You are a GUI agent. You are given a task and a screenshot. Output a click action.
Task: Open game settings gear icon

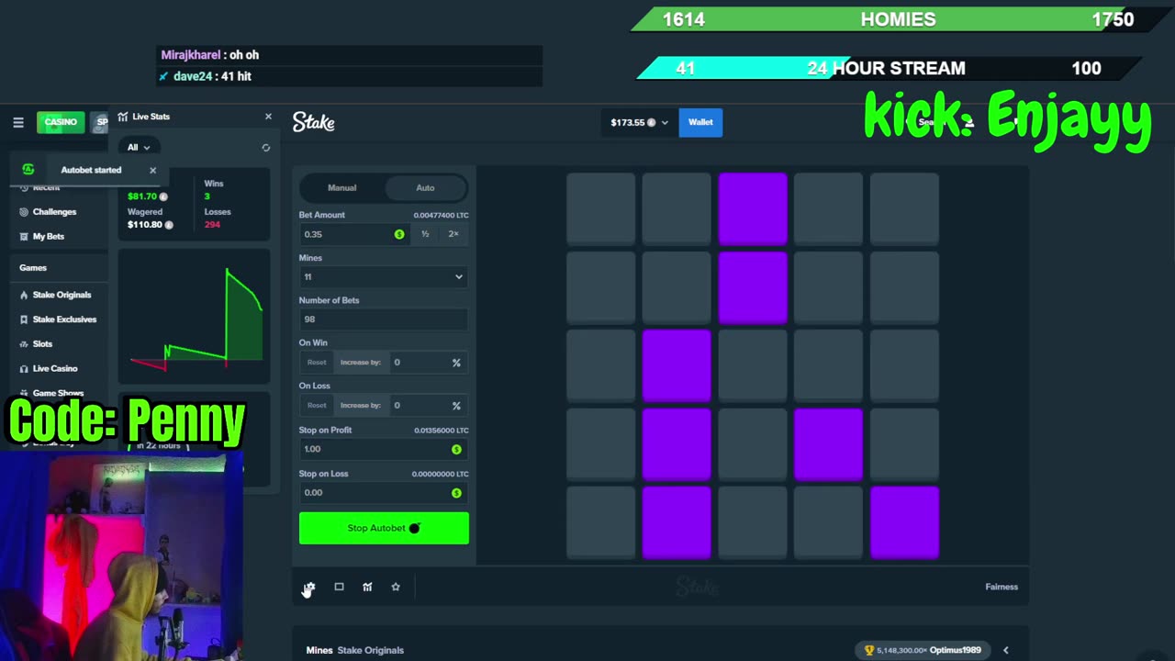coord(309,587)
